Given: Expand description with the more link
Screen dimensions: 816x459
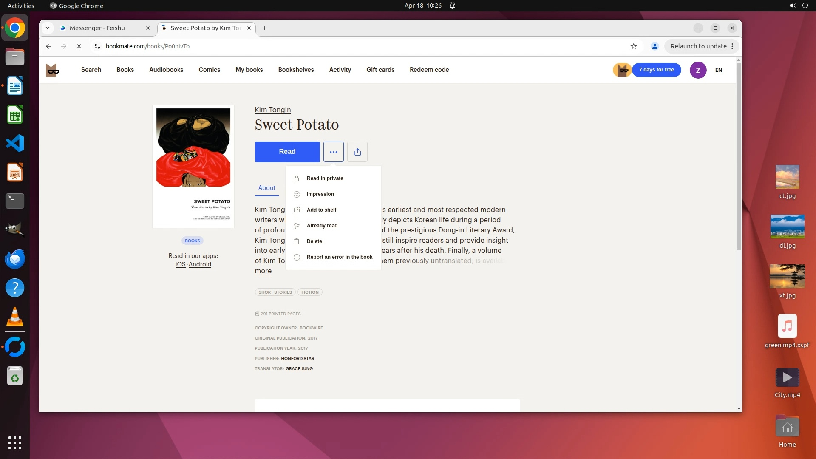Looking at the screenshot, I should point(263,271).
